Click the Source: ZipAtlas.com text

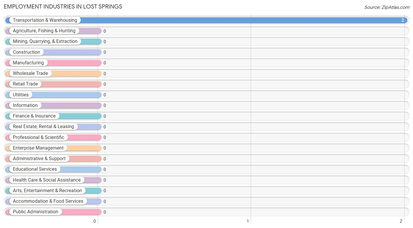[x=387, y=7]
